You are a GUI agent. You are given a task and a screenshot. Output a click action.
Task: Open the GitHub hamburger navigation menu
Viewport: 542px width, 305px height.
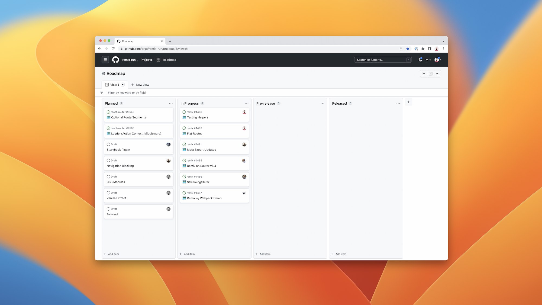[105, 60]
